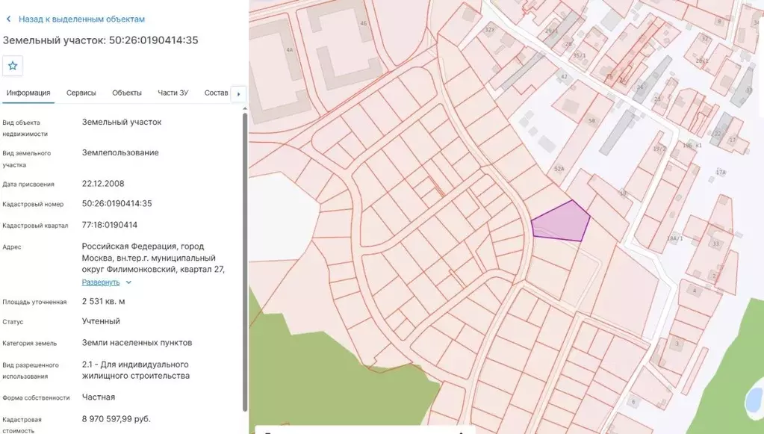
Task: Click map building labeled 58
Action: point(592,121)
